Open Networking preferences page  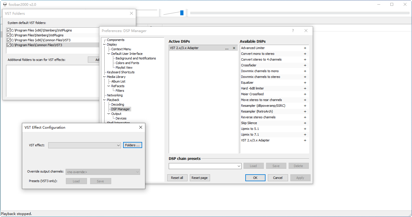115,95
